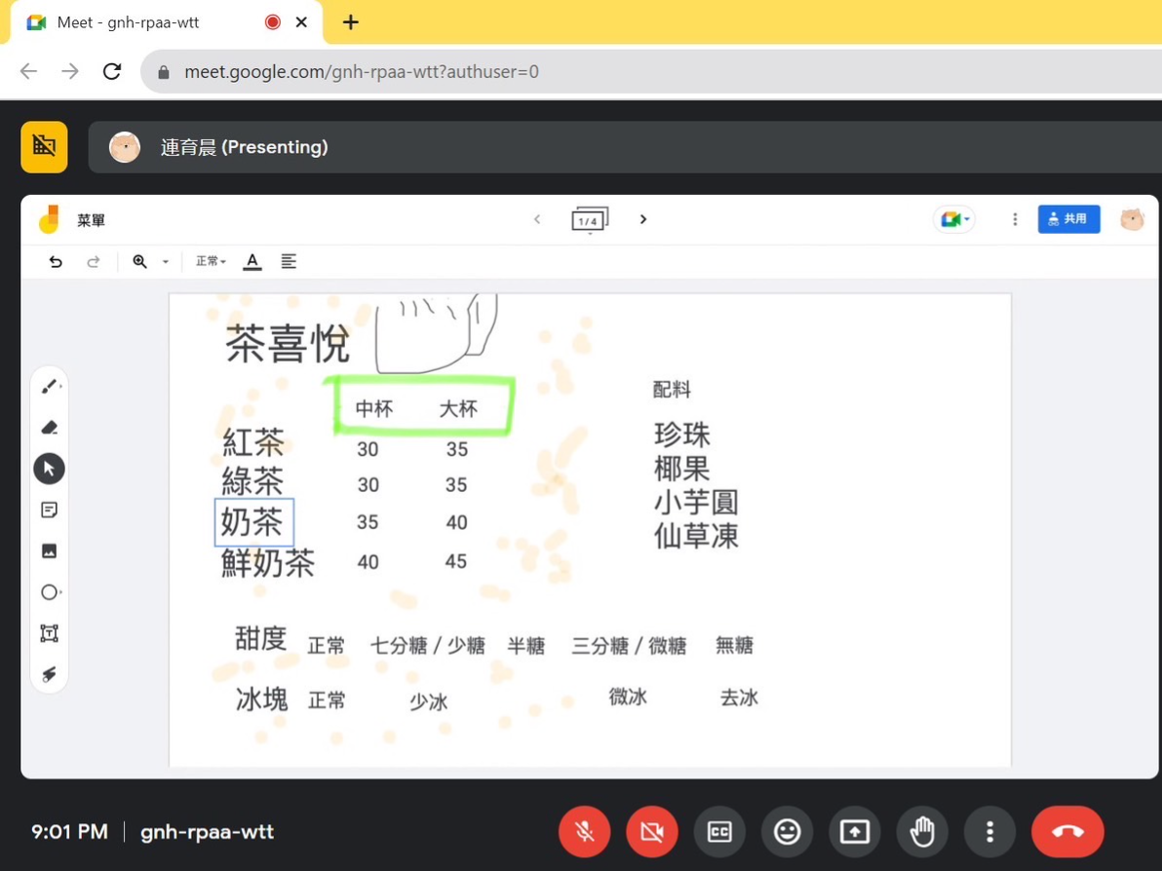Leave the call
The width and height of the screenshot is (1162, 871).
point(1067,832)
